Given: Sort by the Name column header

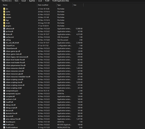Looking at the screenshot, I should pos(5,5).
